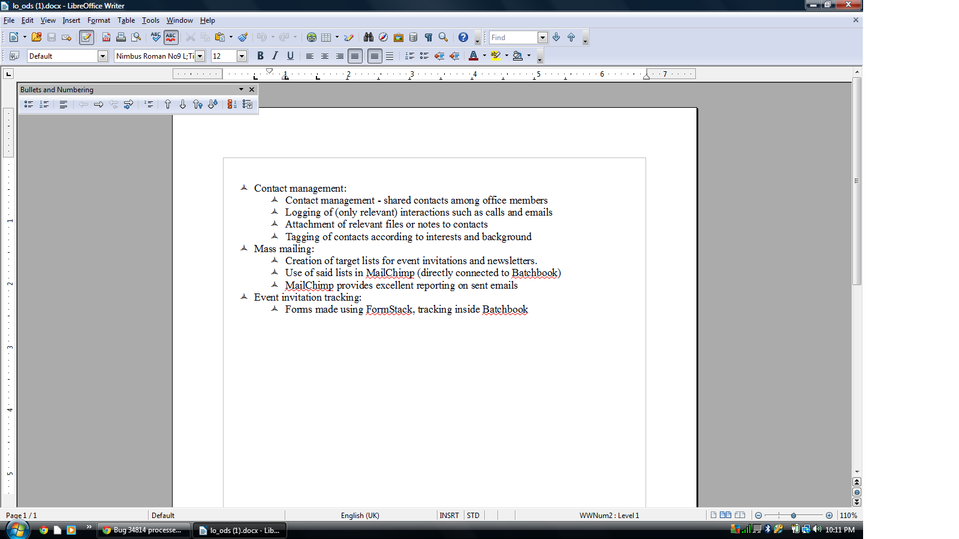Open the Navigator compass icon
Viewport: 959px width, 539px height.
[383, 37]
